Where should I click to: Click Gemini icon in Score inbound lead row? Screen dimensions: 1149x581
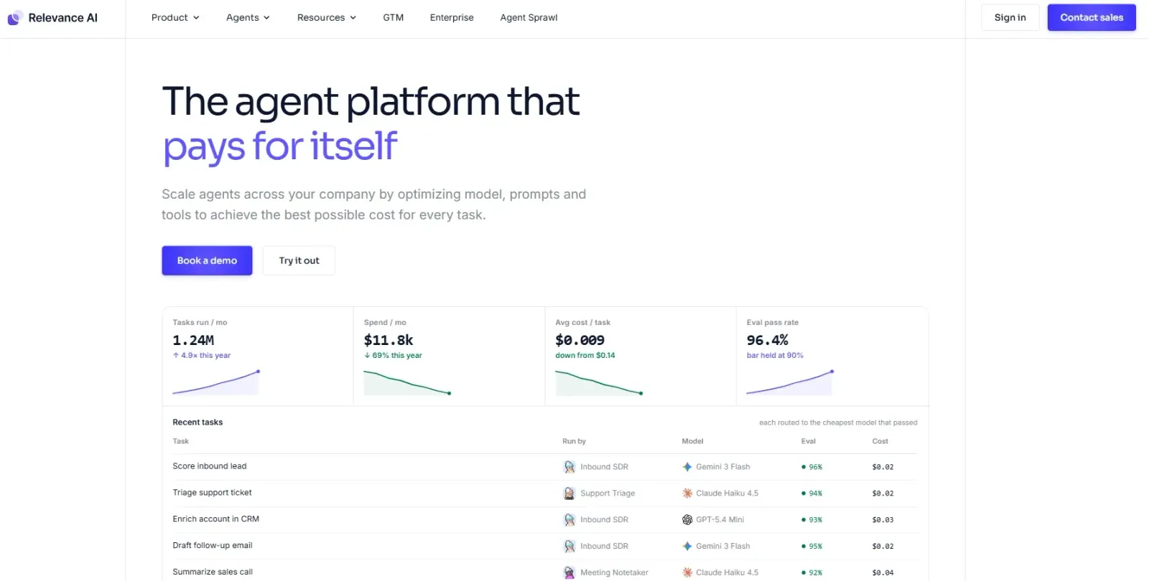coord(687,467)
